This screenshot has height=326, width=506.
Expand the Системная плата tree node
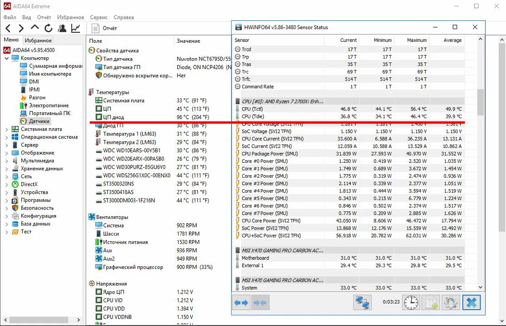(7, 129)
